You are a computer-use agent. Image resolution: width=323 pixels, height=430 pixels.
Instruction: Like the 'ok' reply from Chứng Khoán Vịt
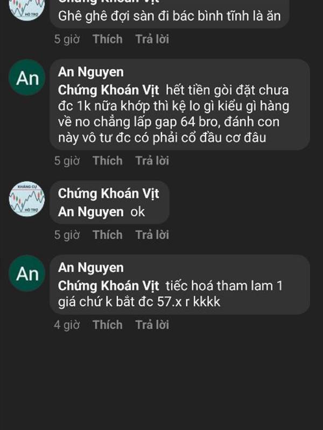[107, 235]
